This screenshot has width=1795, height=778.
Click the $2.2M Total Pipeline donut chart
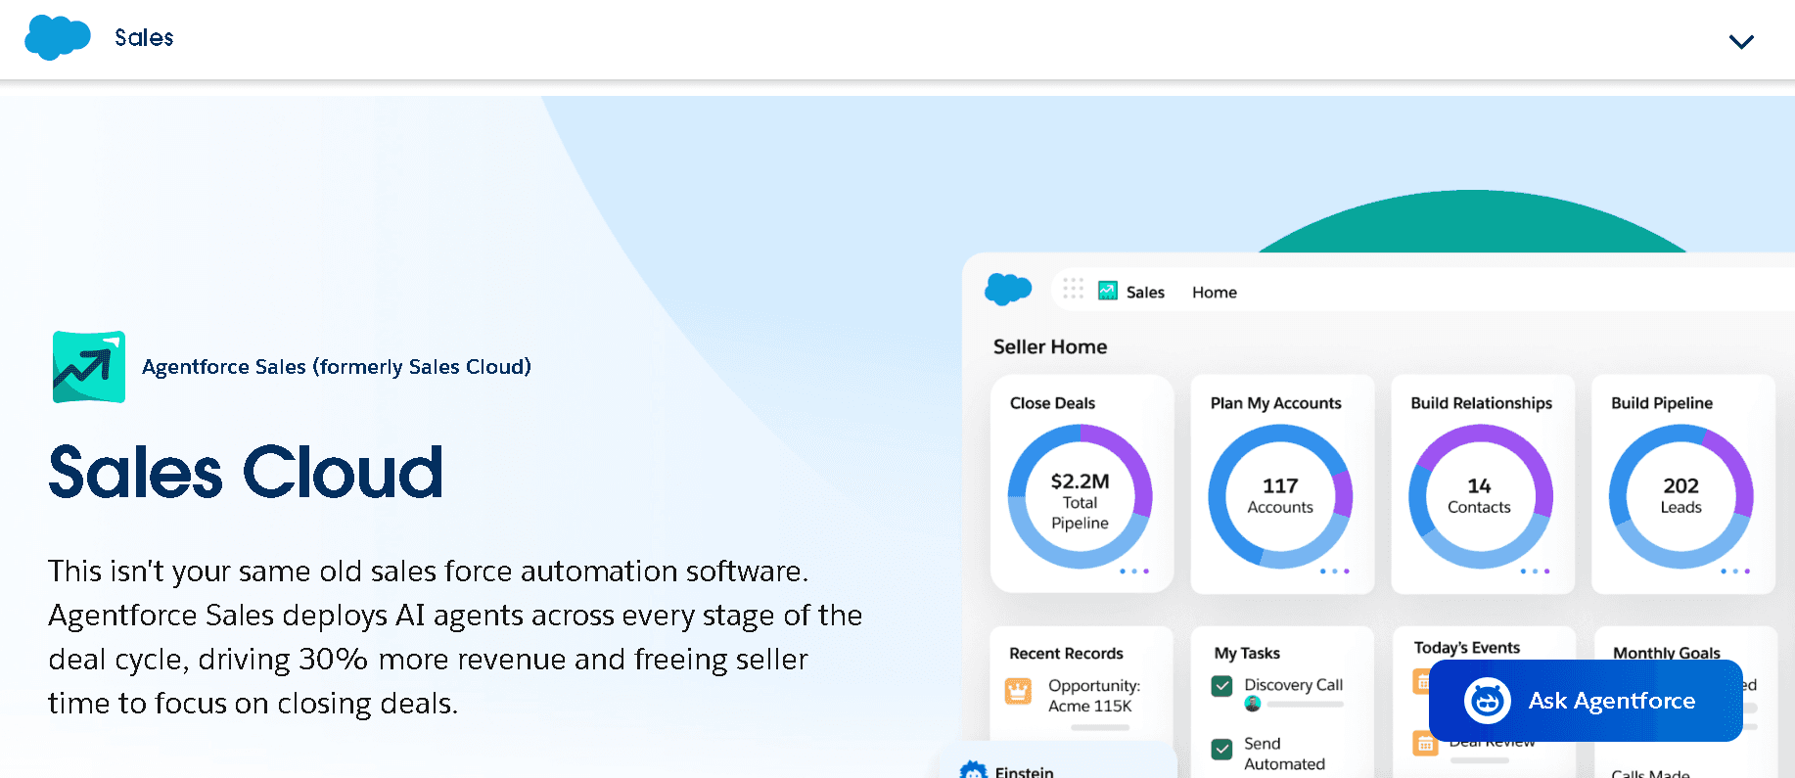(x=1081, y=496)
